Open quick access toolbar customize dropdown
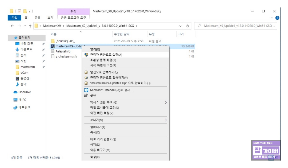288x168 pixels. tap(29, 11)
